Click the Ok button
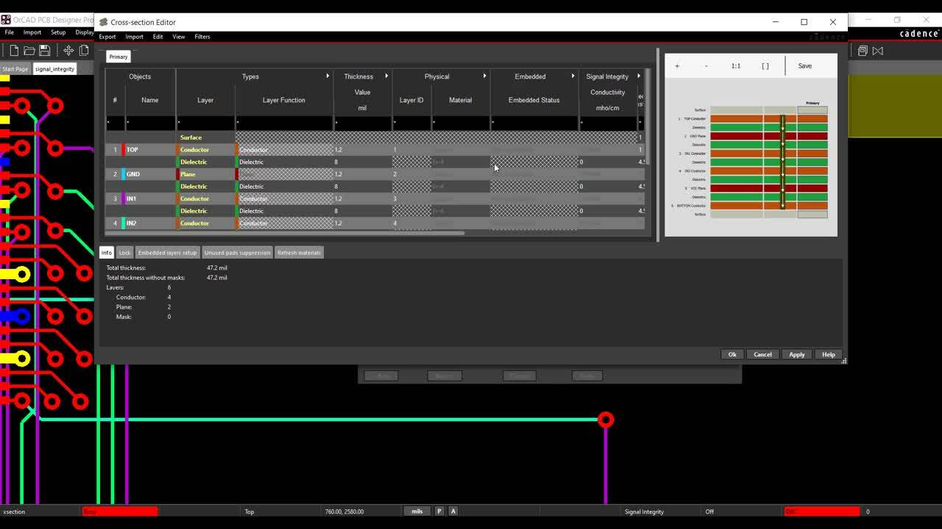This screenshot has height=529, width=942. [x=732, y=355]
